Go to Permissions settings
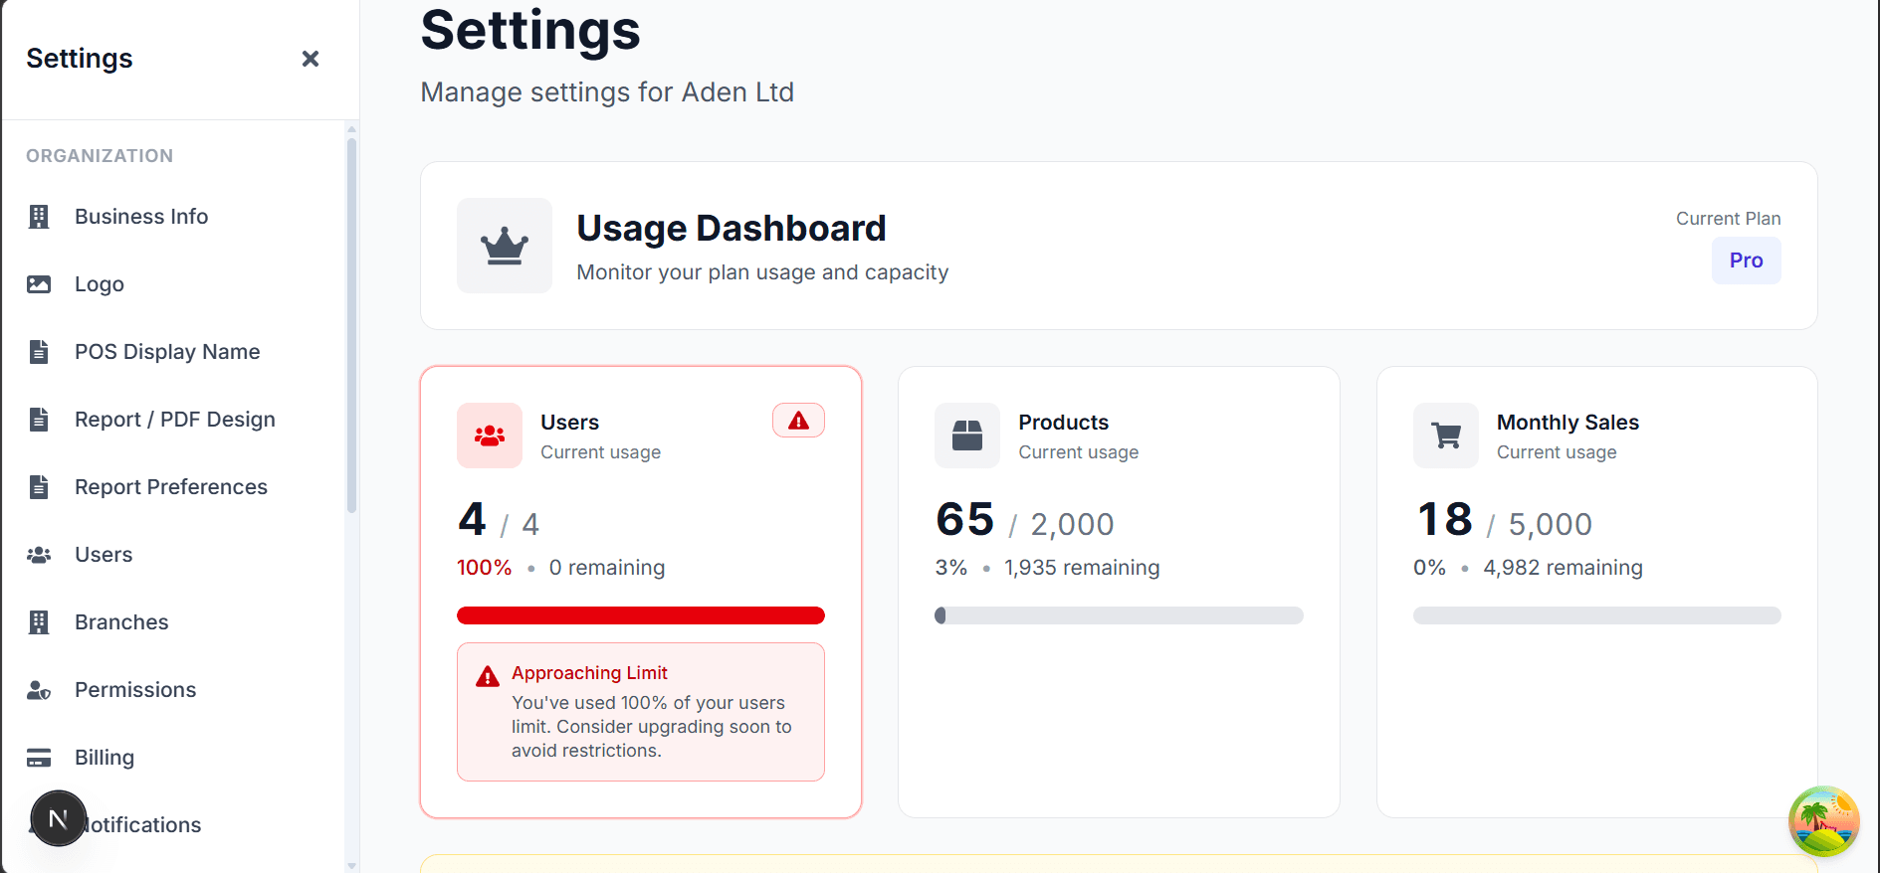 [135, 690]
